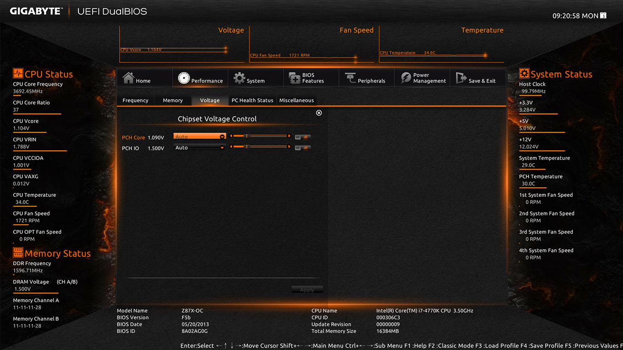Click the CPU Temperature graph label 34.0C

coord(408,53)
